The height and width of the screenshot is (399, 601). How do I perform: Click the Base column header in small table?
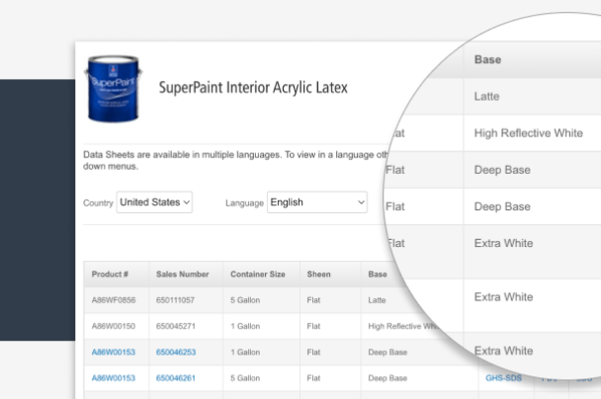pos(378,275)
